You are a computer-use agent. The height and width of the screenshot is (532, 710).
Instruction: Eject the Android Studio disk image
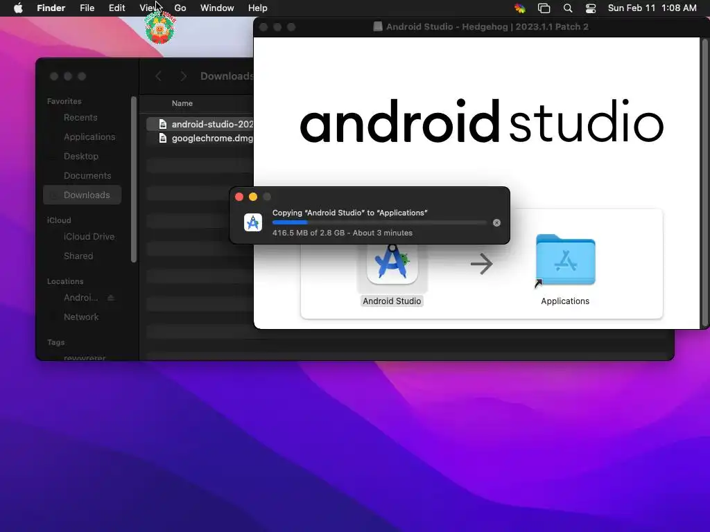pos(111,298)
